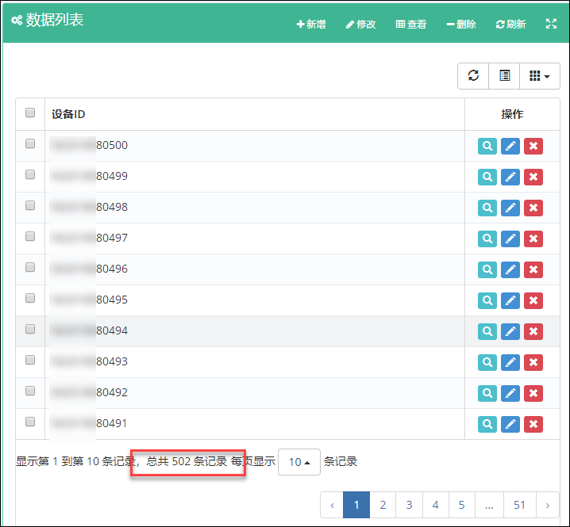View details for row 80498 via magnifier

(x=487, y=208)
